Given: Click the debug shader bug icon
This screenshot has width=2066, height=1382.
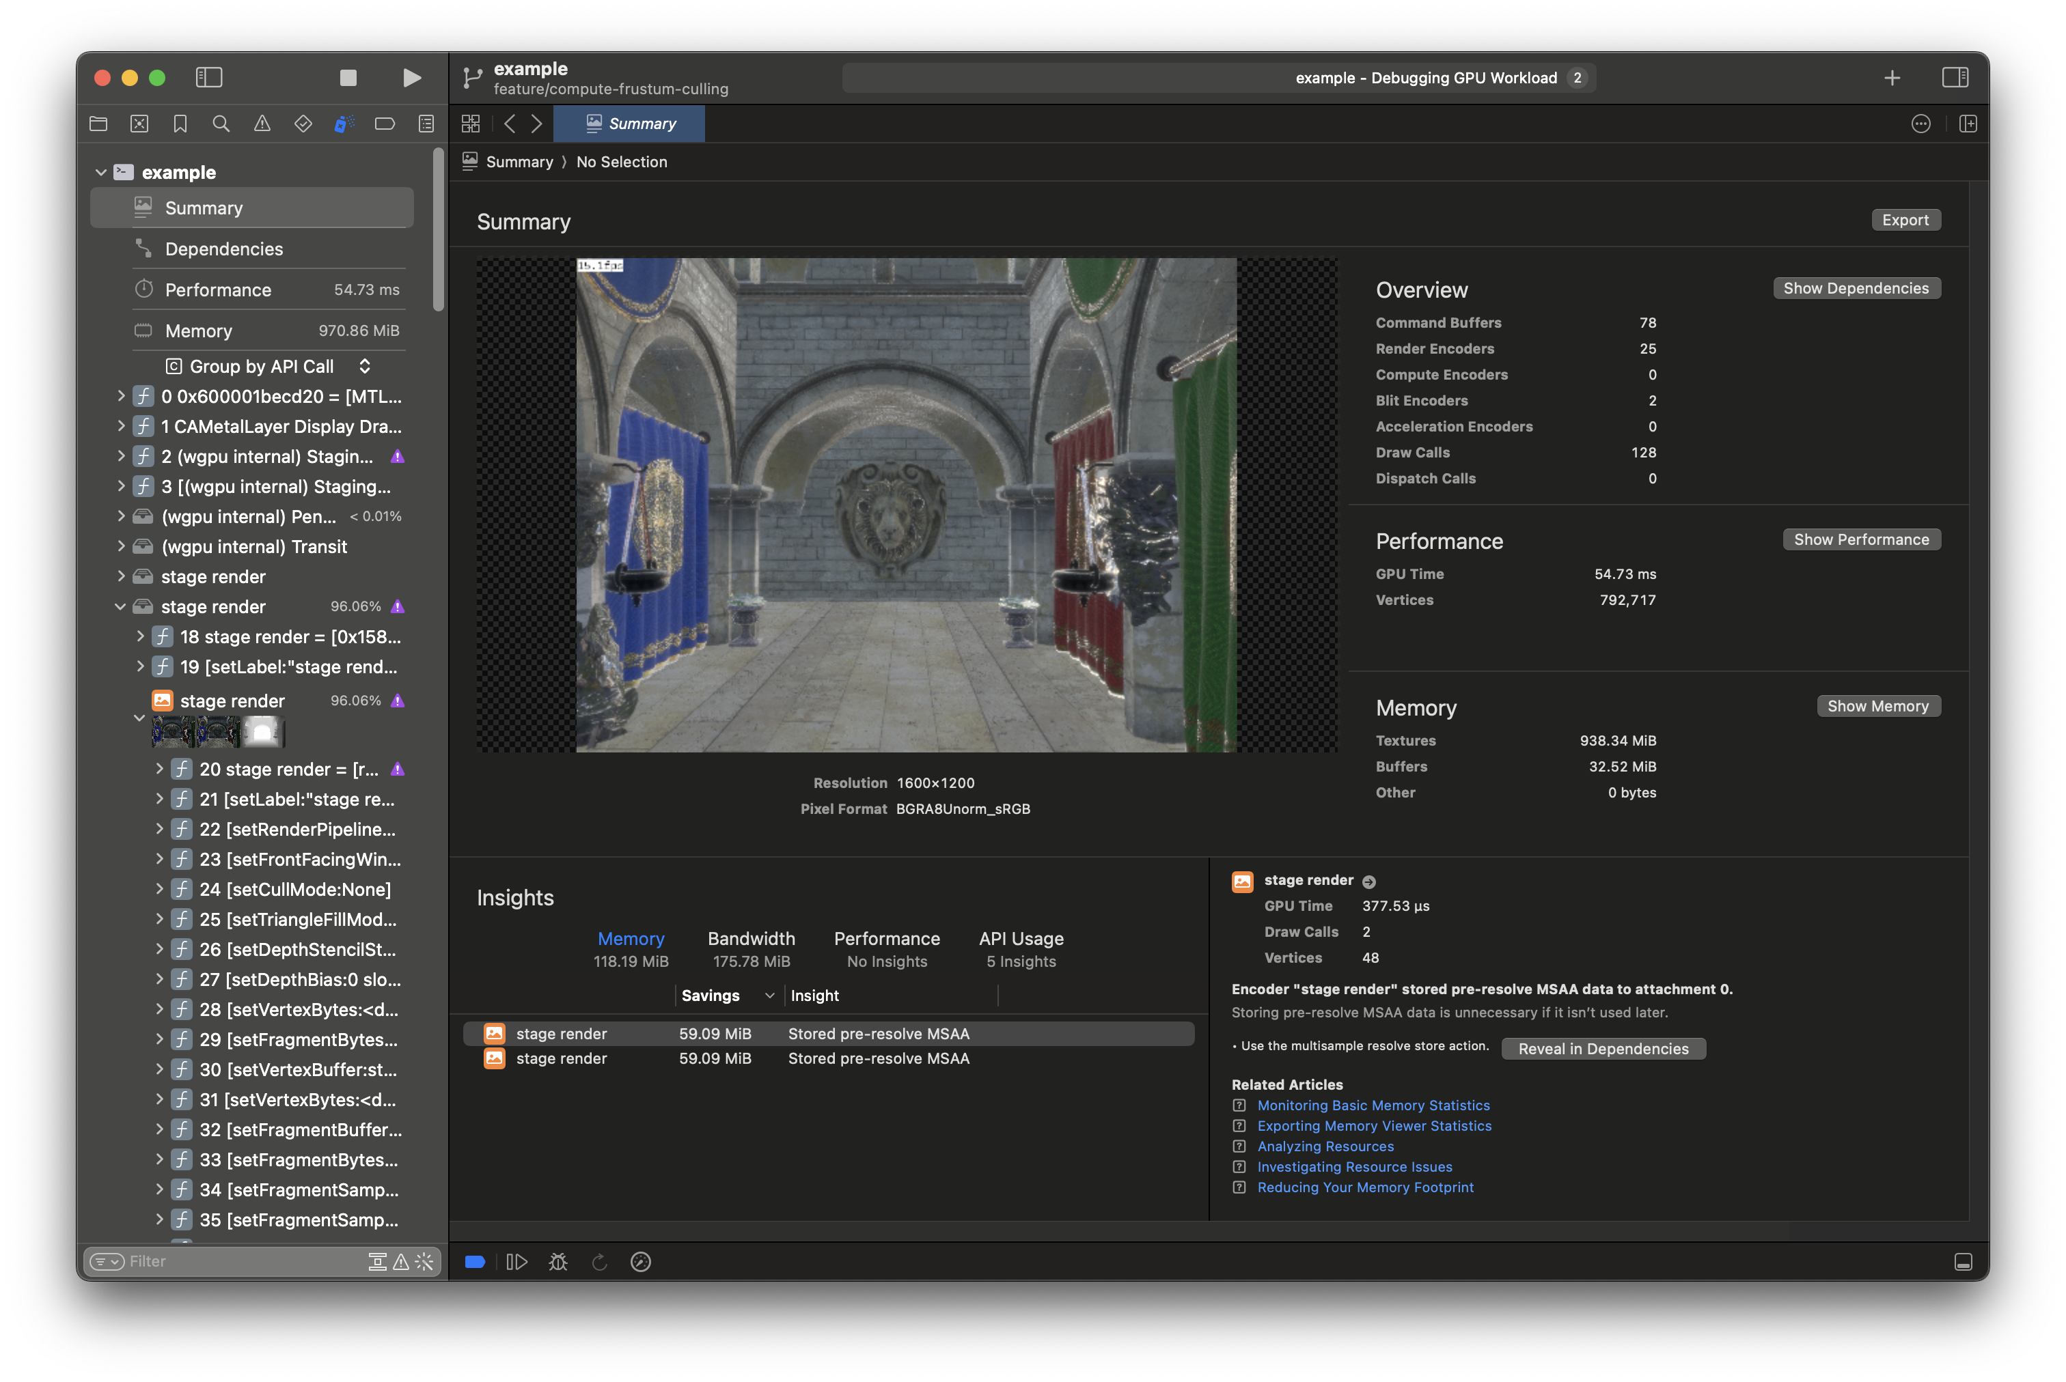Looking at the screenshot, I should pos(558,1261).
